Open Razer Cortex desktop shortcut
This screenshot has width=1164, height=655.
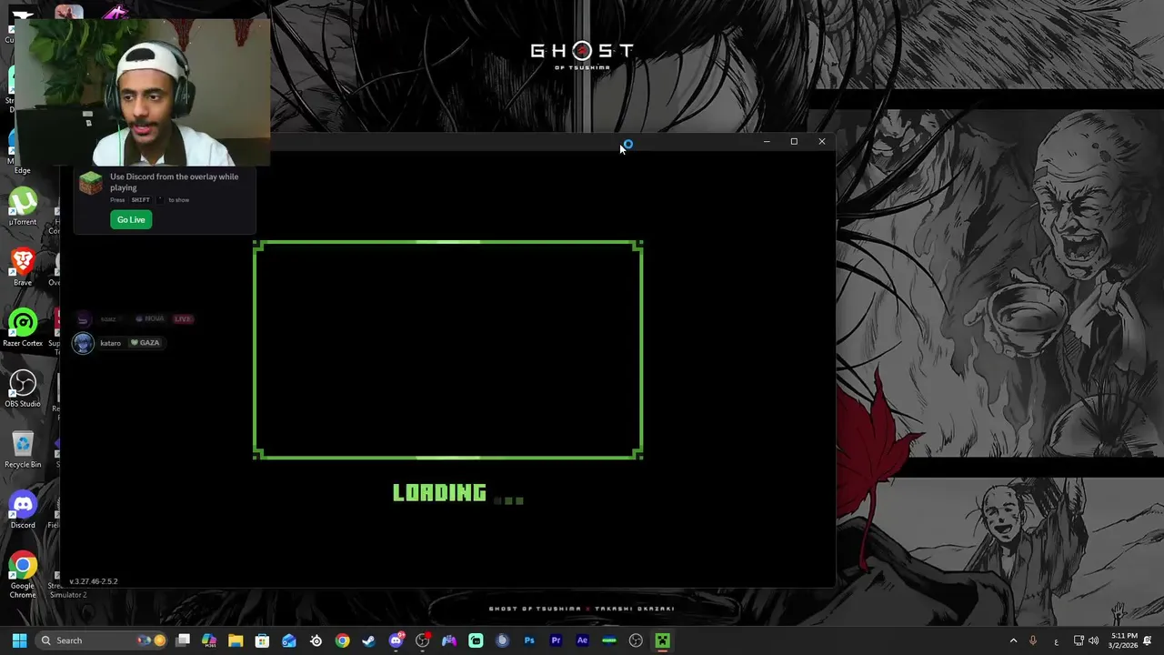[23, 328]
